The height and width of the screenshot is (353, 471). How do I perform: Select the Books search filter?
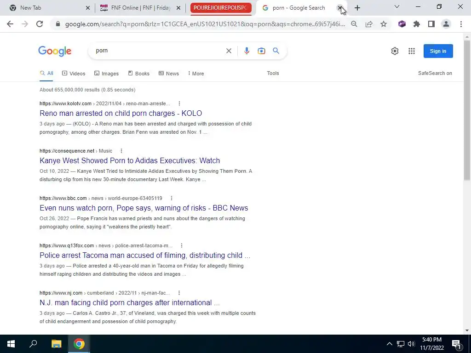click(x=138, y=74)
